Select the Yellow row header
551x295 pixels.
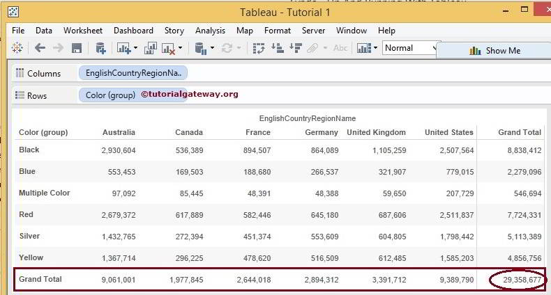31,257
